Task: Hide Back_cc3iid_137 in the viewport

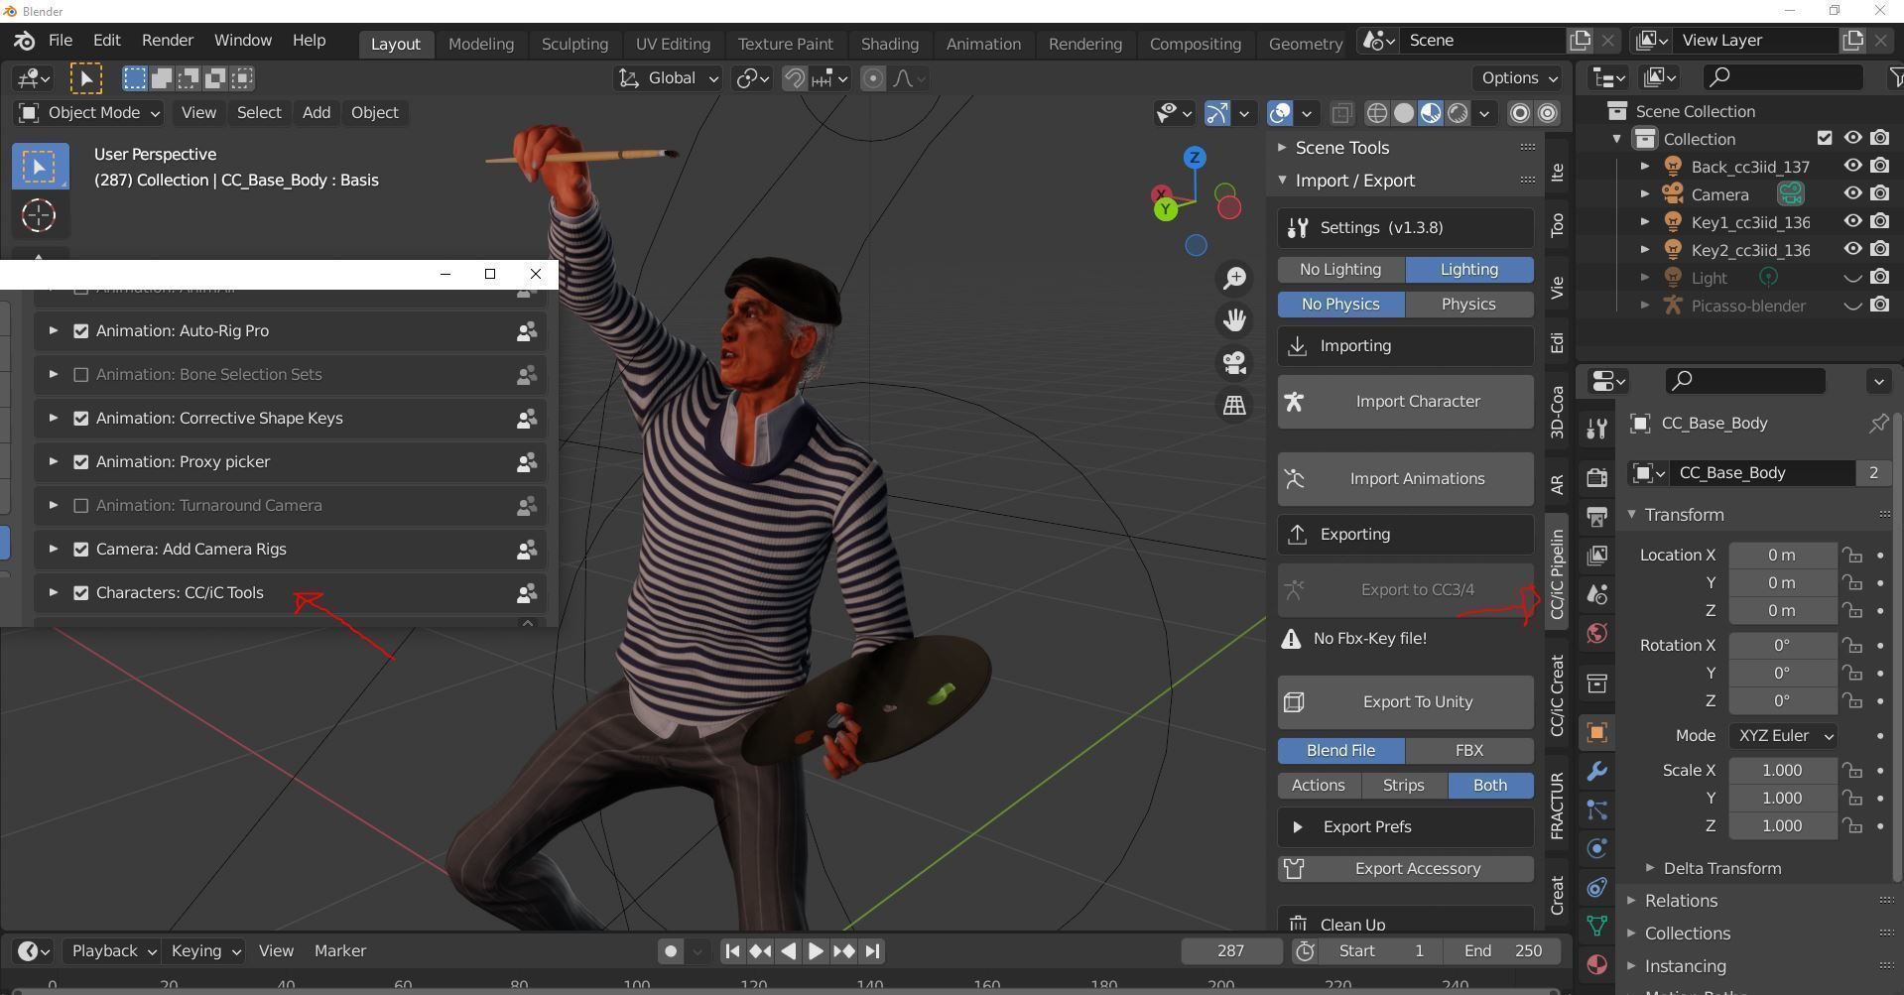Action: tap(1851, 166)
